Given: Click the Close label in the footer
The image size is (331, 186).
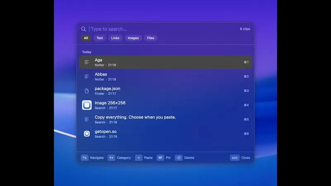Looking at the screenshot, I should click(246, 158).
